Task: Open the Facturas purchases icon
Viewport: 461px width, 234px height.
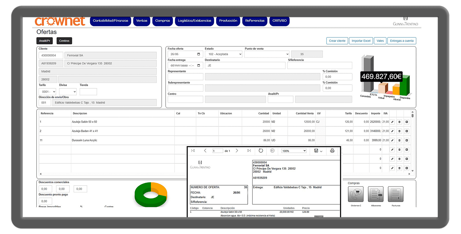Action: point(395,194)
